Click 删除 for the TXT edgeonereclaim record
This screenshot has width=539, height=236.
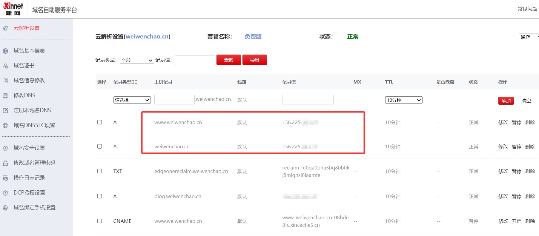click(530, 171)
